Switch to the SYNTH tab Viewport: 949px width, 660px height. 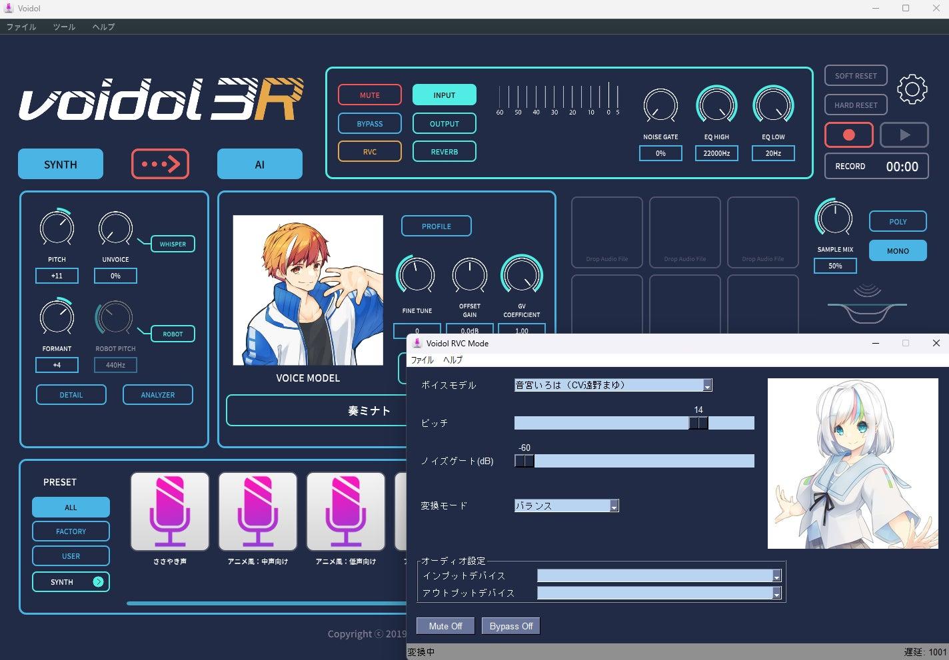(x=61, y=164)
